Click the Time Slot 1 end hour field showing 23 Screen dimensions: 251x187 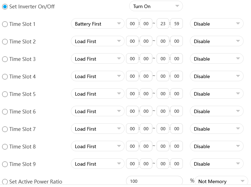pos(163,23)
